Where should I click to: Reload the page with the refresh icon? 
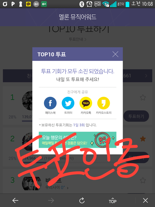point(82,201)
